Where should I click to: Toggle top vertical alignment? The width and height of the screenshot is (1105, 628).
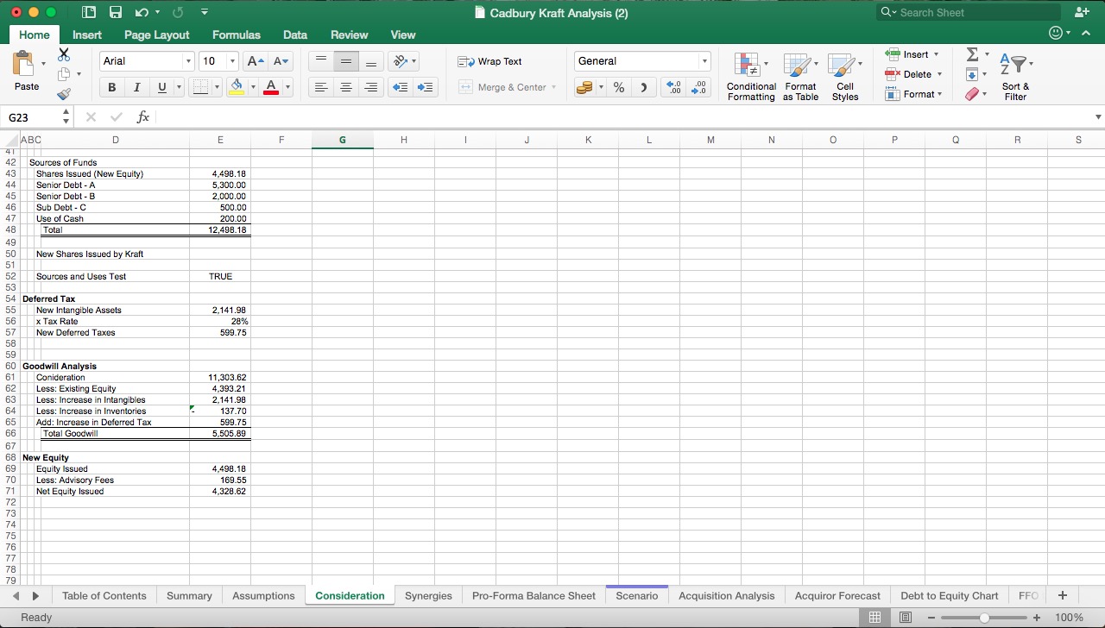[x=320, y=61]
